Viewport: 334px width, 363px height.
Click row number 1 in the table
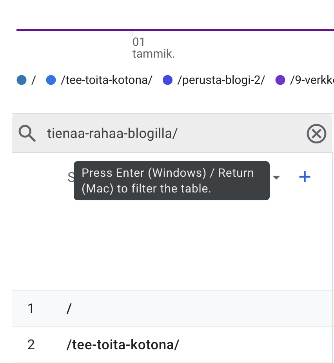(31, 309)
